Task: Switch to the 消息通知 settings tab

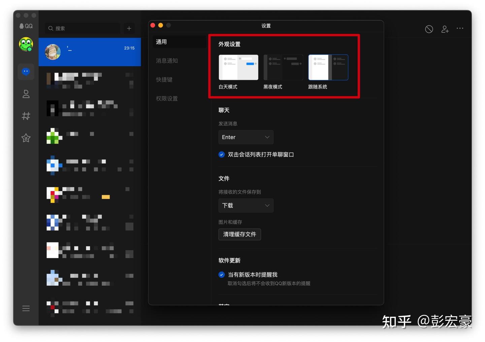Action: coord(167,61)
